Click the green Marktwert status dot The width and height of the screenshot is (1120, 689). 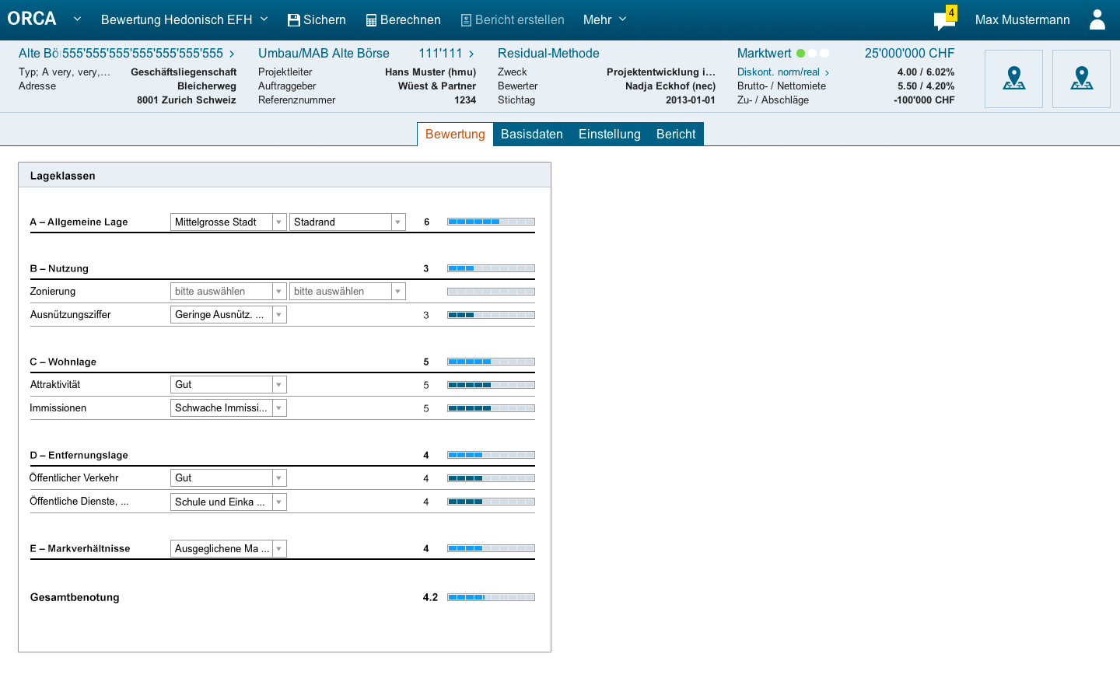800,54
